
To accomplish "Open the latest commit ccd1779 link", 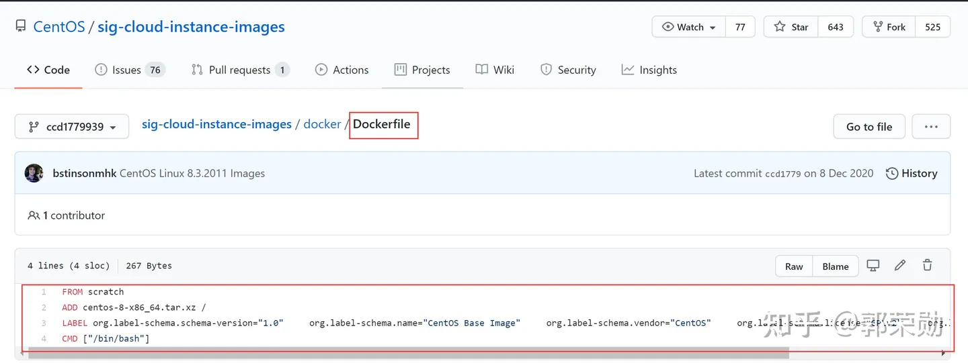I will point(782,174).
